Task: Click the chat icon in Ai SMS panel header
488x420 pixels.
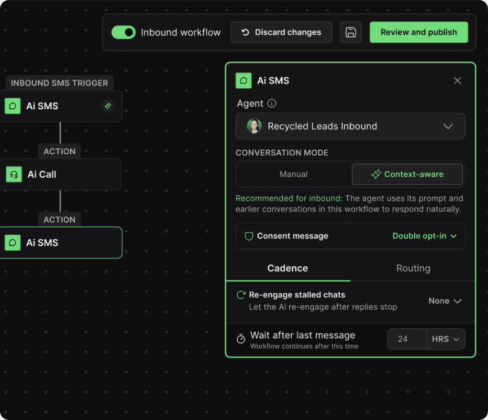Action: [243, 81]
